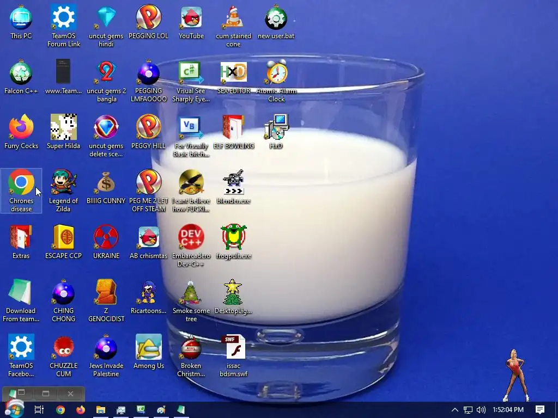
Task: Open the Action Center notifications icon
Action: (x=540, y=410)
